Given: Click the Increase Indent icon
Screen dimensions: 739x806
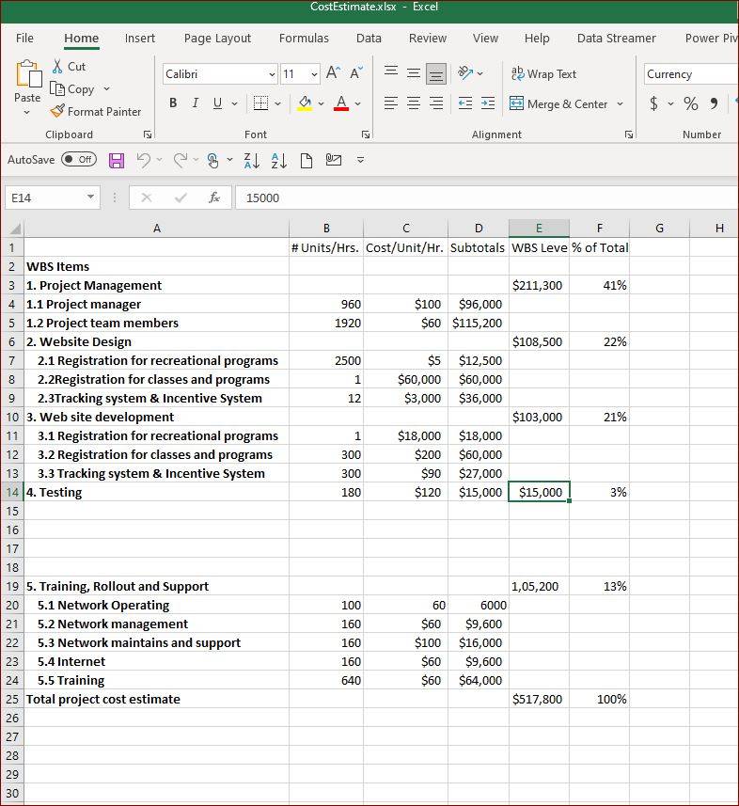Looking at the screenshot, I should (488, 103).
